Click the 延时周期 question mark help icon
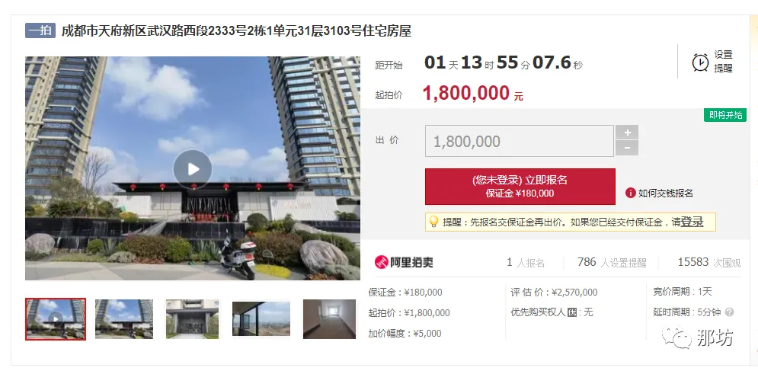 pos(730,312)
